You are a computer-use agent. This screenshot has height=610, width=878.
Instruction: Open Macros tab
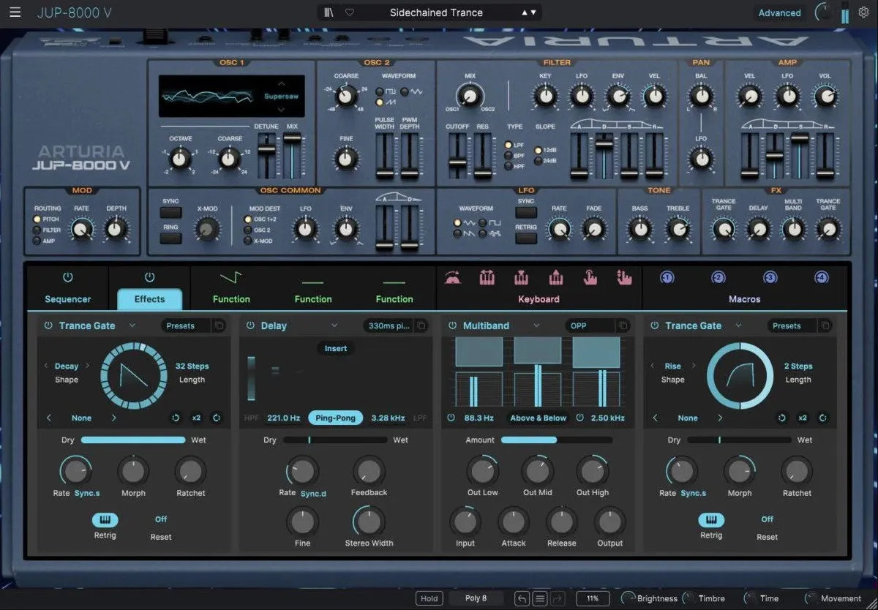point(745,299)
